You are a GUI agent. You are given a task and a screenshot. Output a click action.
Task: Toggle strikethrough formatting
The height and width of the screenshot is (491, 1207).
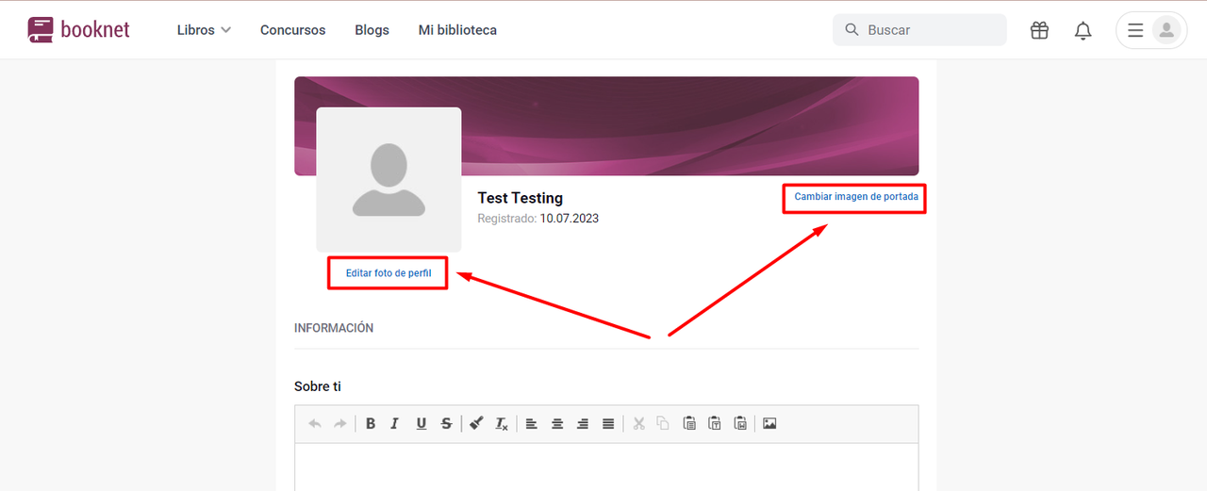[446, 424]
